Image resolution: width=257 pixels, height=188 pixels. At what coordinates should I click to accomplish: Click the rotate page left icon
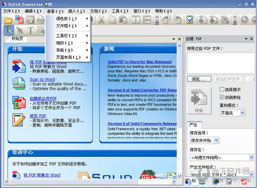(x=178, y=19)
